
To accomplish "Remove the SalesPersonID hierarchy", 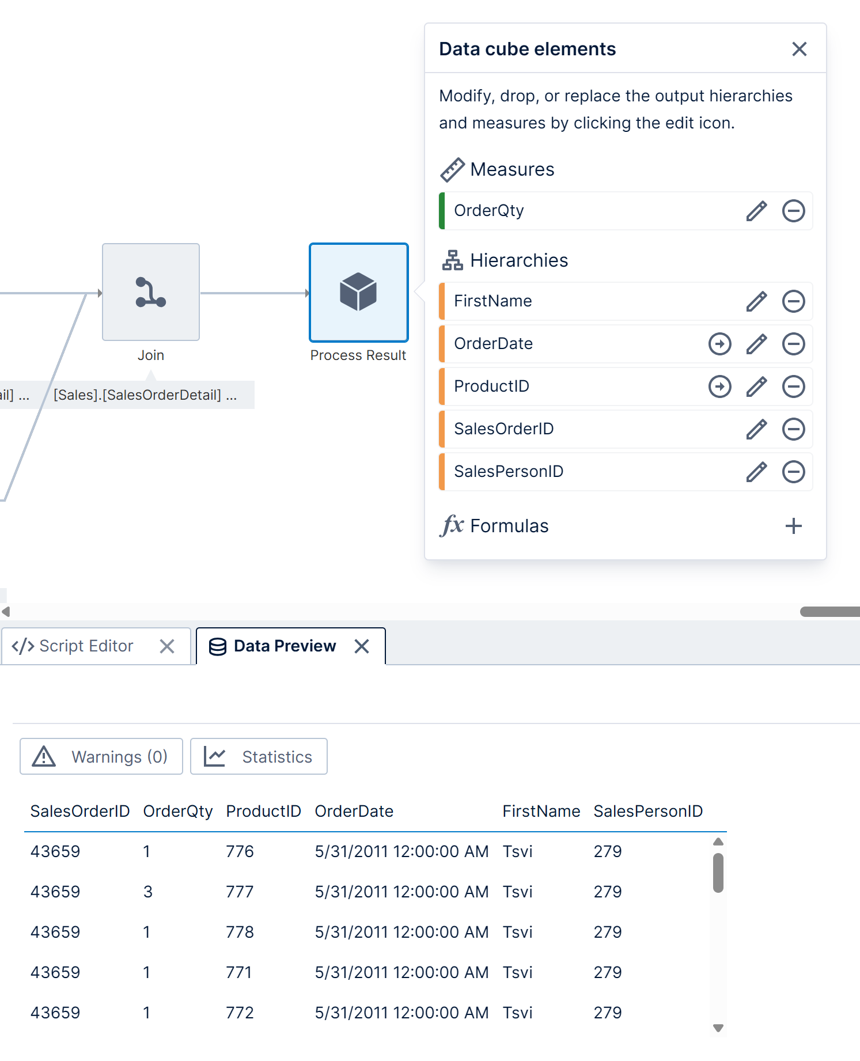I will pyautogui.click(x=793, y=472).
